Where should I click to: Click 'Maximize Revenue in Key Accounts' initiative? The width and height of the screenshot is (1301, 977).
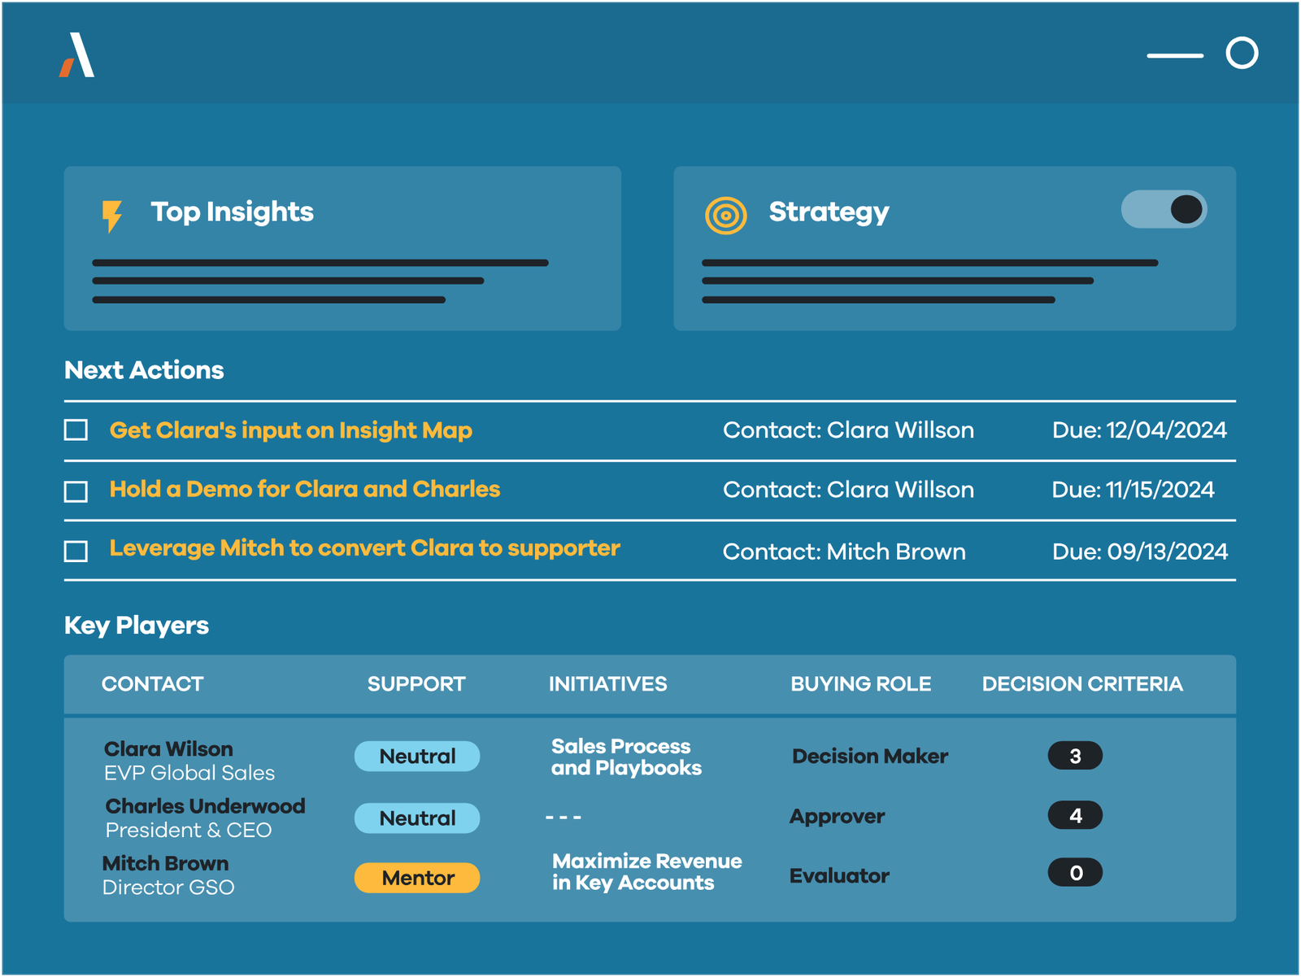[647, 872]
